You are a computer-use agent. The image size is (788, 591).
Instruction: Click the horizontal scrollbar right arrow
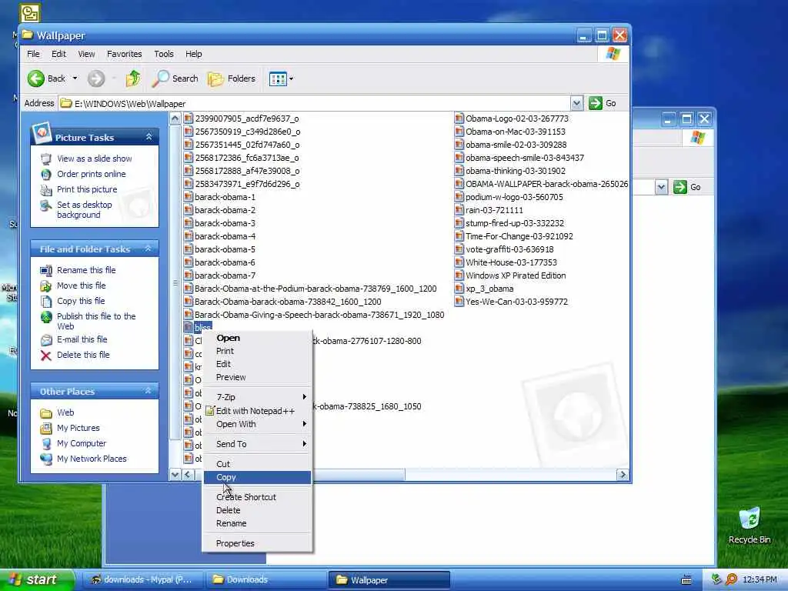click(623, 474)
